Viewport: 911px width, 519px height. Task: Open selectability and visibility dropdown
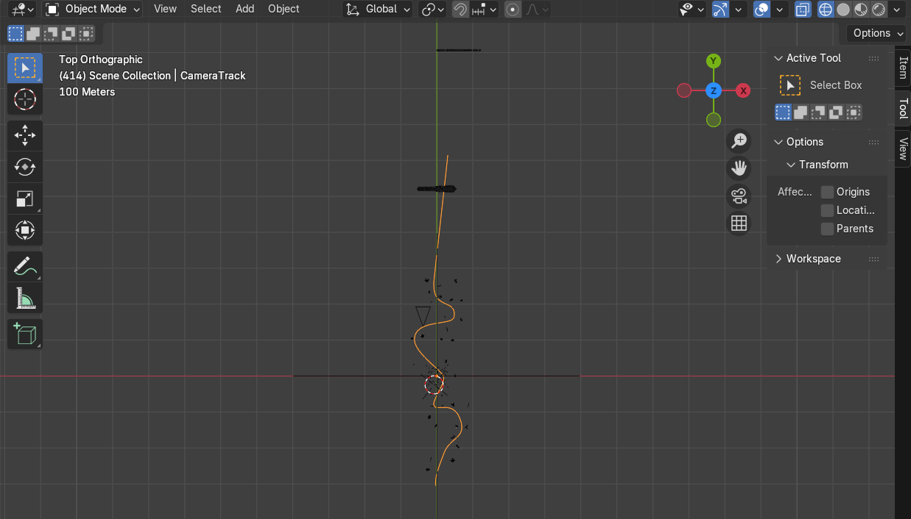pyautogui.click(x=692, y=10)
